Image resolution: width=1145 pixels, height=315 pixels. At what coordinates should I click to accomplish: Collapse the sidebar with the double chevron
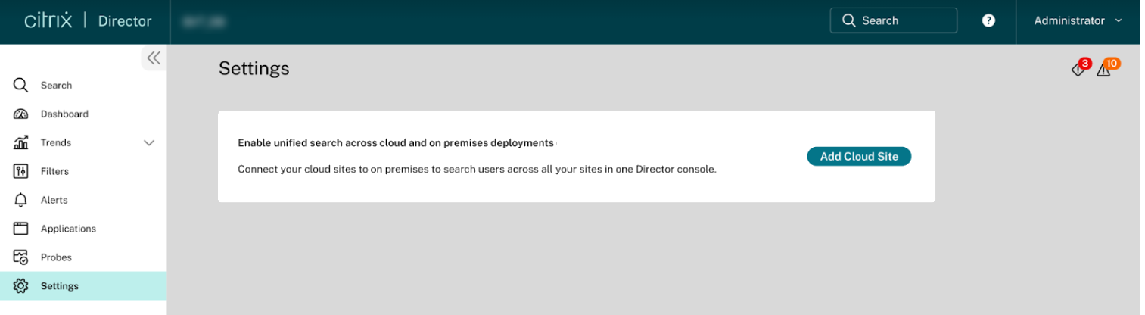[154, 58]
